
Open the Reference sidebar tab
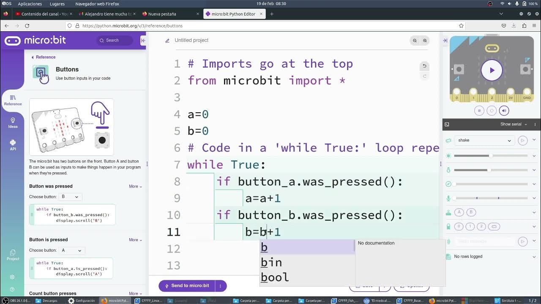pyautogui.click(x=13, y=100)
